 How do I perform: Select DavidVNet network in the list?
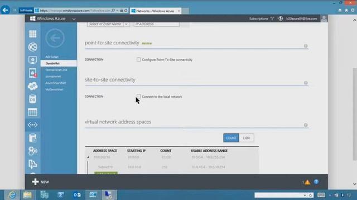point(59,63)
